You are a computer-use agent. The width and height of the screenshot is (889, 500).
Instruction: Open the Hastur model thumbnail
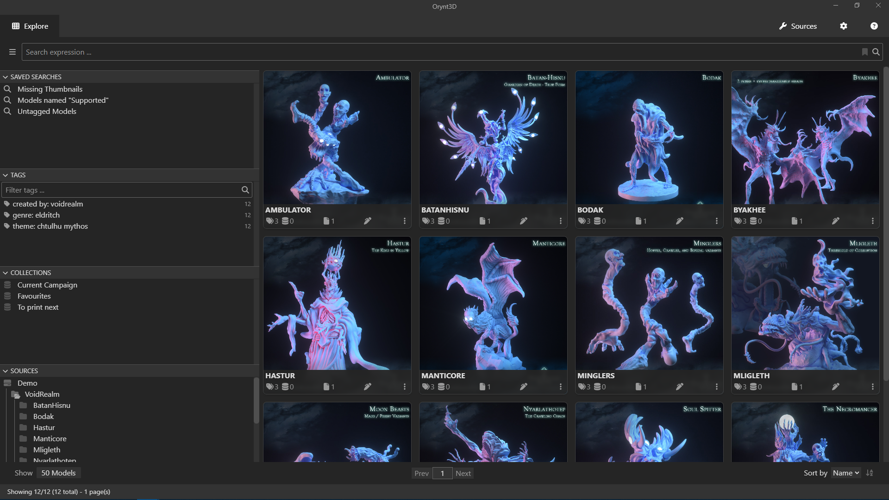pyautogui.click(x=337, y=303)
